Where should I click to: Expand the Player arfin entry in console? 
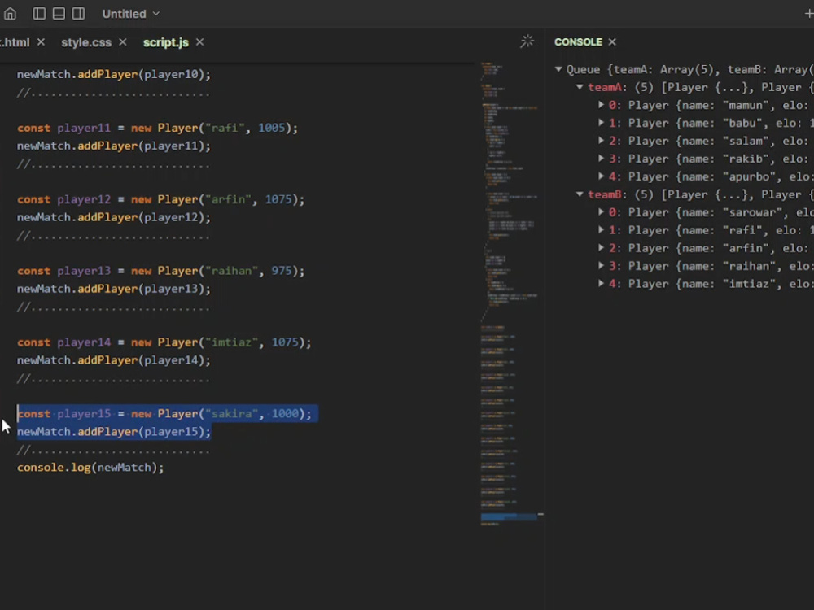coord(601,248)
